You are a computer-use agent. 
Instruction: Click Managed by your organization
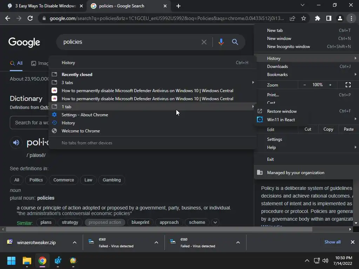coord(306,173)
